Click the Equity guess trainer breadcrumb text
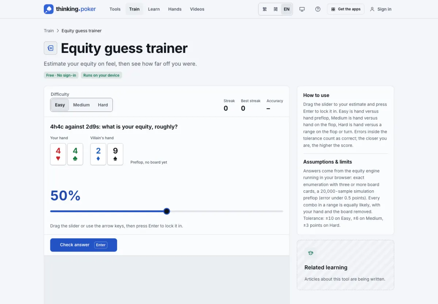This screenshot has width=438, height=304. point(82,31)
